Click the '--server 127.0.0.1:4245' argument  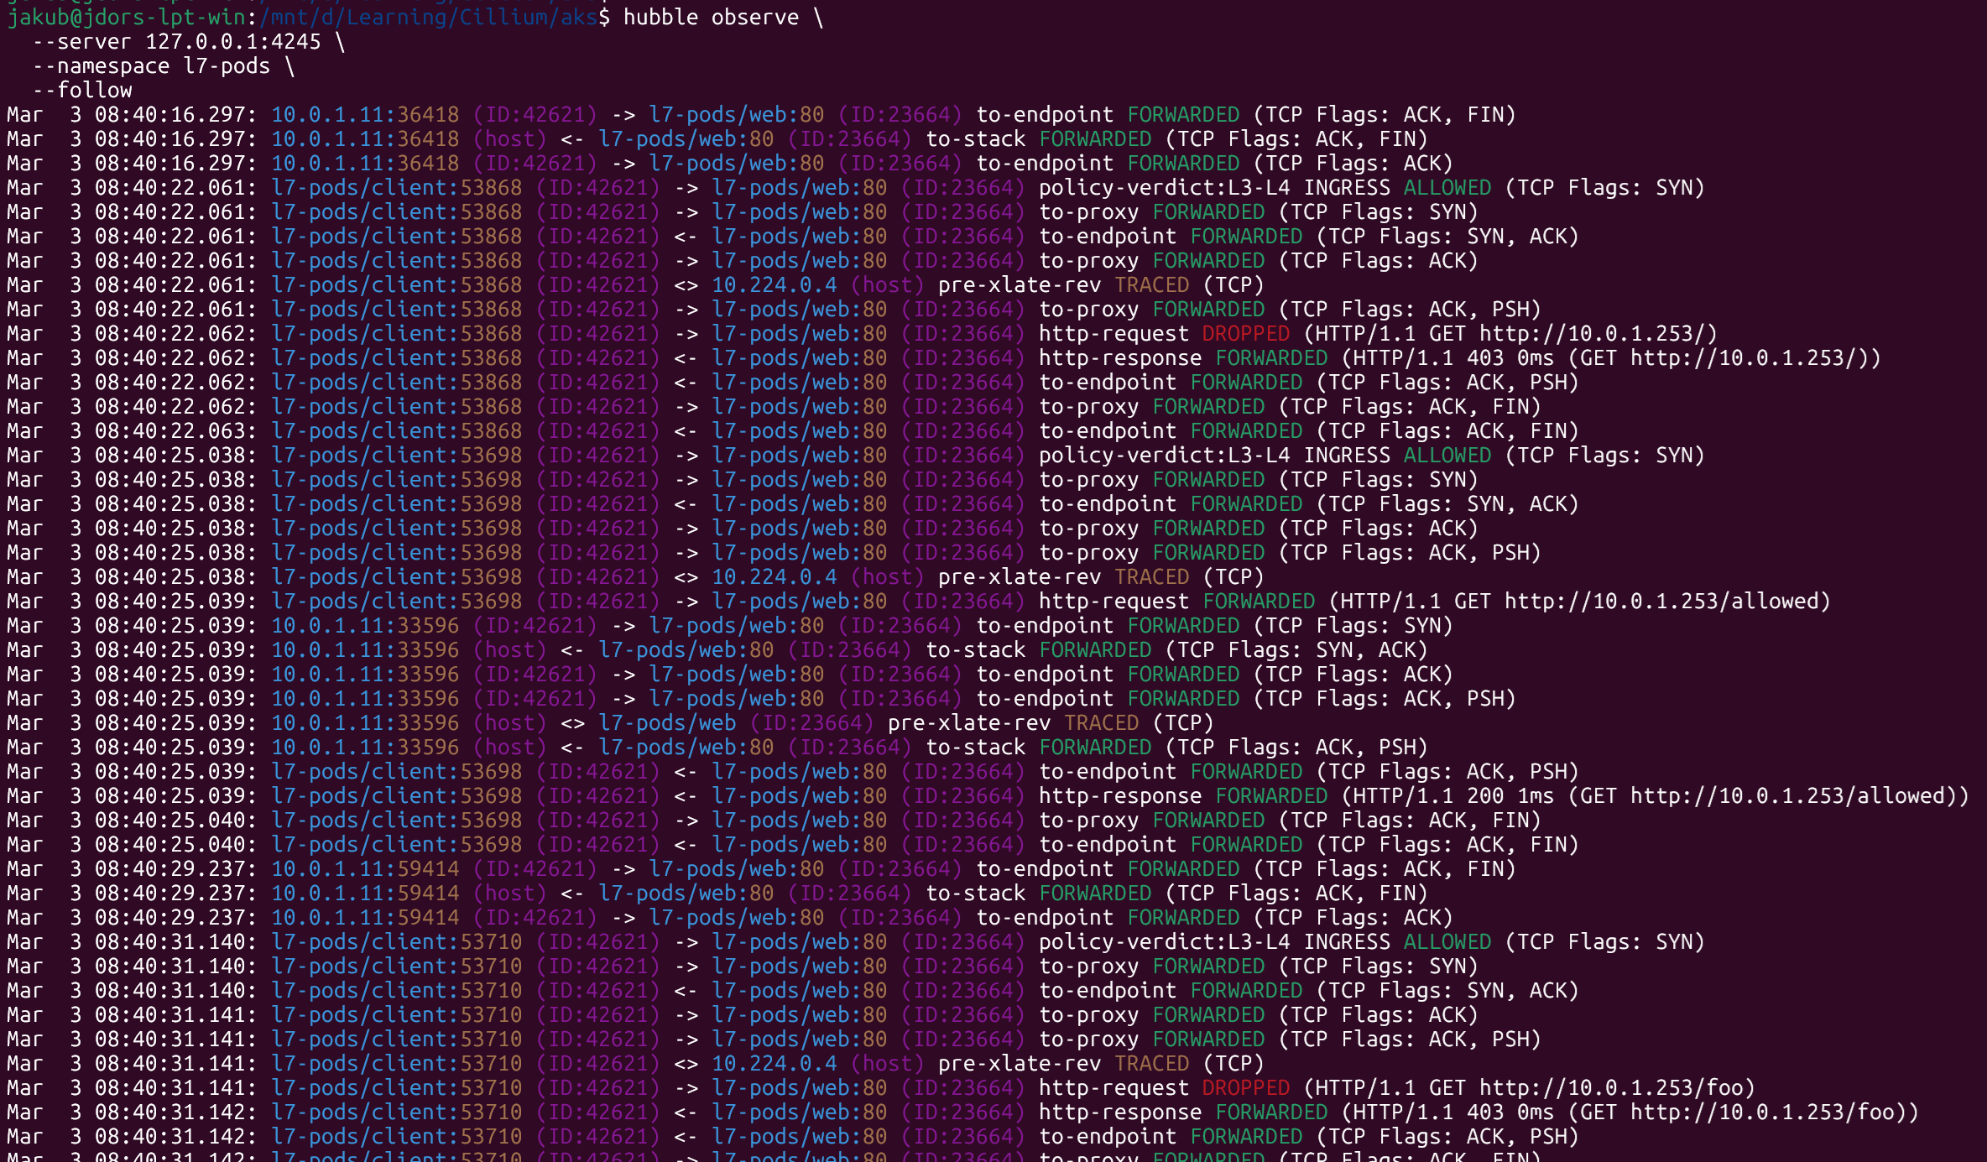click(x=177, y=41)
